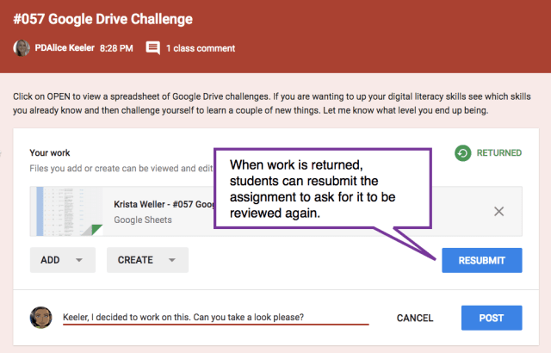Click into the private comment text field
The height and width of the screenshot is (353, 551).
click(x=216, y=318)
